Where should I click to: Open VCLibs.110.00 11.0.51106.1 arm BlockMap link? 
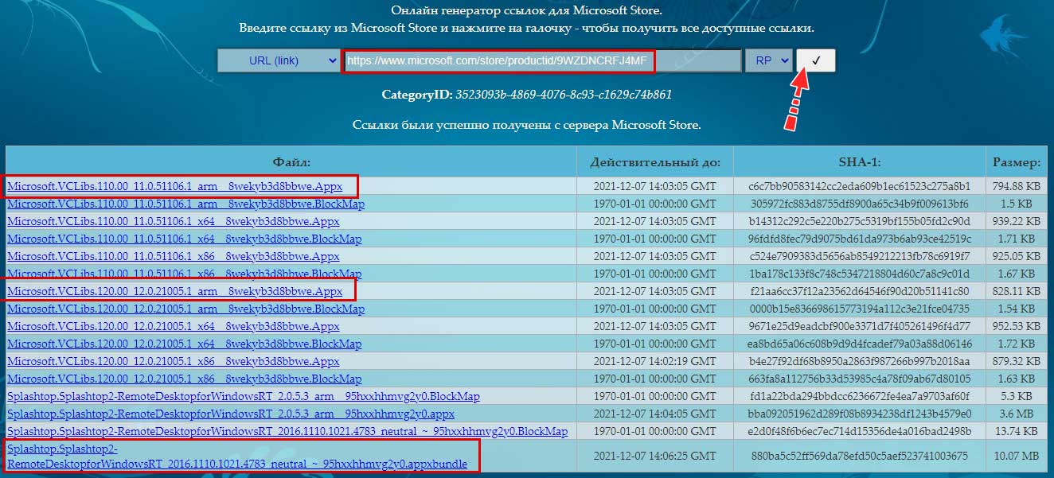coord(185,204)
